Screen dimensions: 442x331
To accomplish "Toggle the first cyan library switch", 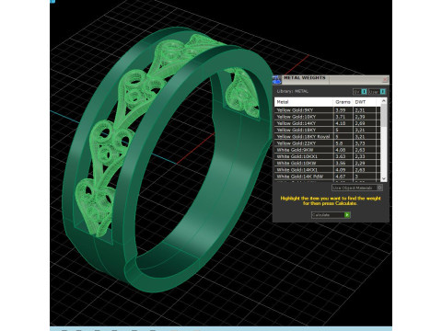I will [360, 91].
